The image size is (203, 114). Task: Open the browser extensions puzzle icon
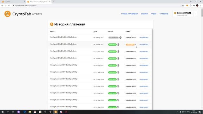194,6
